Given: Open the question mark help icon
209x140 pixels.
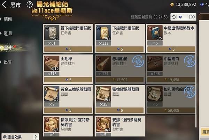Looking at the screenshot, I should pyautogui.click(x=30, y=5).
